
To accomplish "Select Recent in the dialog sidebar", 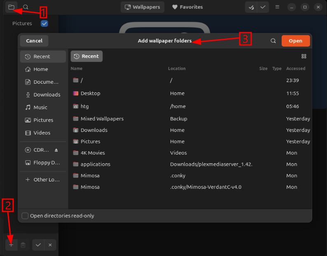I will (43, 56).
